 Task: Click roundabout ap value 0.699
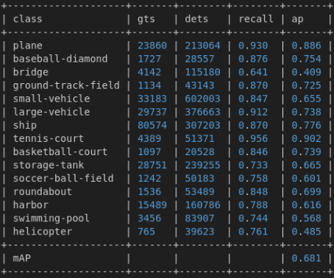pos(306,191)
